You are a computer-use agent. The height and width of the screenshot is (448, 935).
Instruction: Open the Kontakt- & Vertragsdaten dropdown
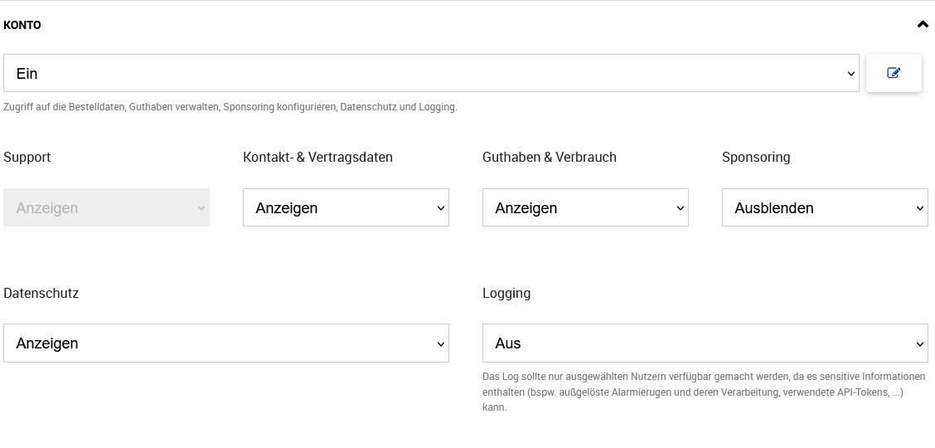point(346,207)
